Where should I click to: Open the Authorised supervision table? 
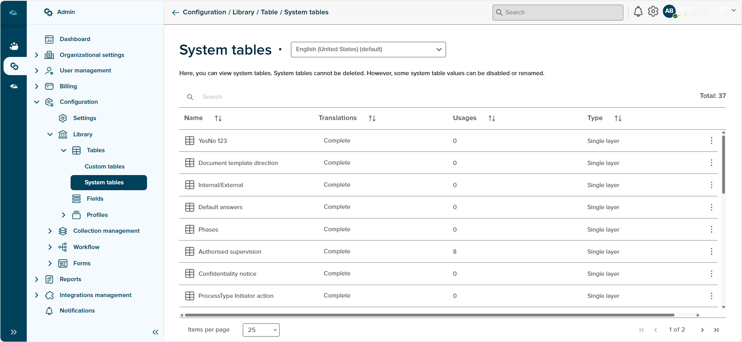pyautogui.click(x=230, y=252)
